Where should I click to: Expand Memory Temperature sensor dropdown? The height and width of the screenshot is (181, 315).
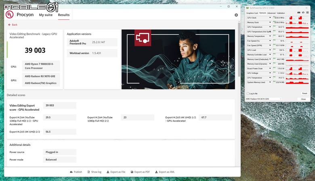pyautogui.click(x=270, y=36)
